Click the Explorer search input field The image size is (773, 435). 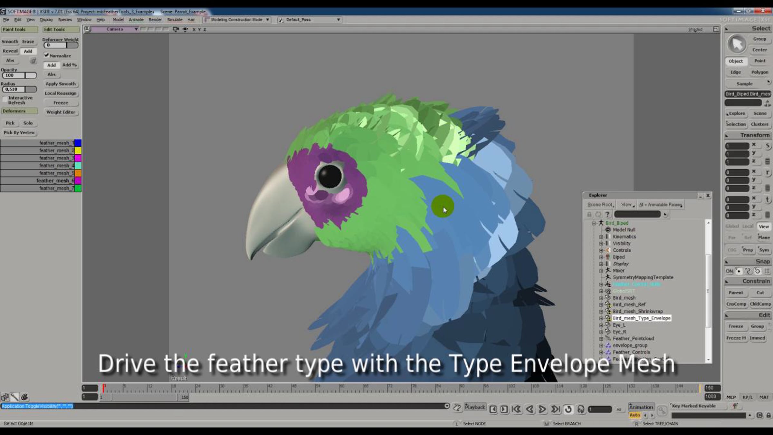tap(637, 214)
